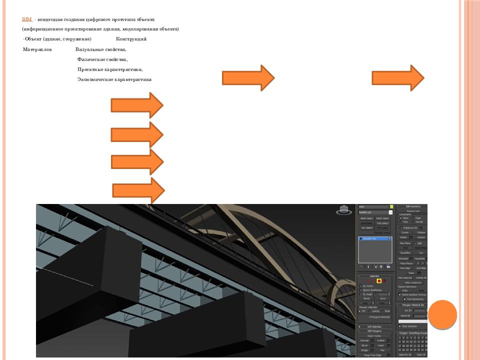This screenshot has width=480, height=360.
Task: Click the Patch Select modifier button
Action: (x=382, y=218)
